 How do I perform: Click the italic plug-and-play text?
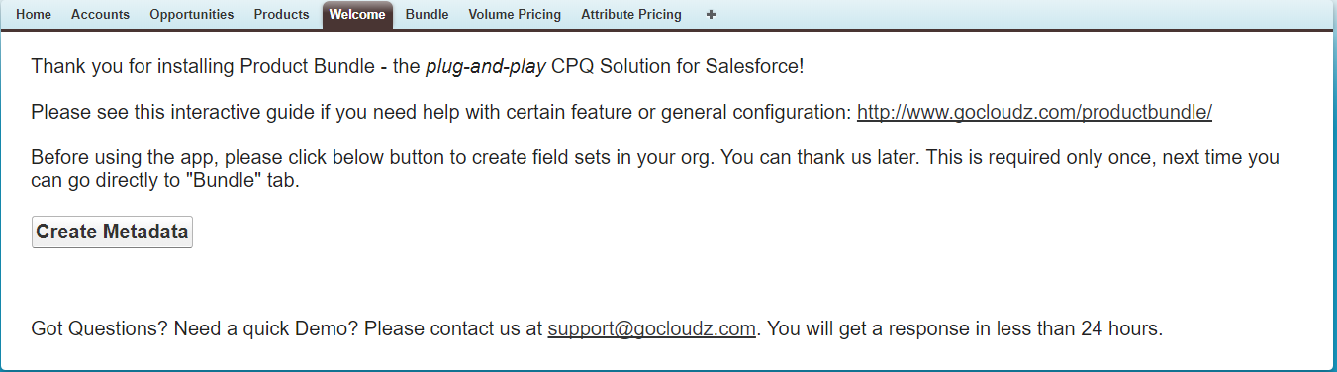tap(486, 67)
